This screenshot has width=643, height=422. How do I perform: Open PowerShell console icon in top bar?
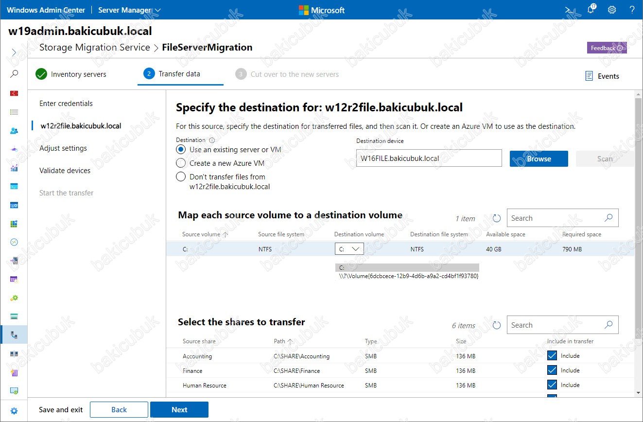click(569, 10)
